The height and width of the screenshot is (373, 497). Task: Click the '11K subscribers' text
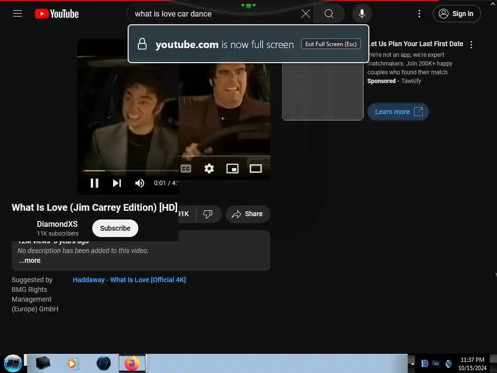[58, 234]
